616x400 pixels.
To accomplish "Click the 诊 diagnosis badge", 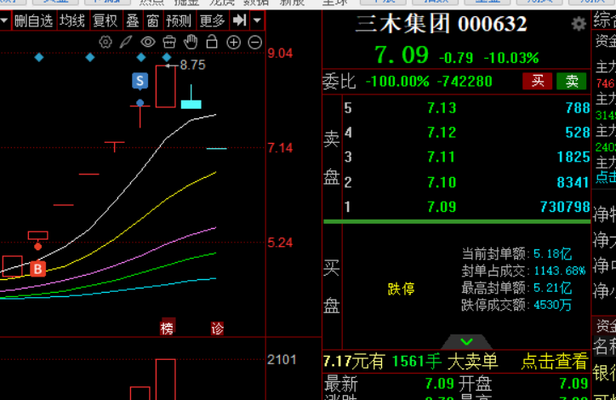I will point(217,329).
